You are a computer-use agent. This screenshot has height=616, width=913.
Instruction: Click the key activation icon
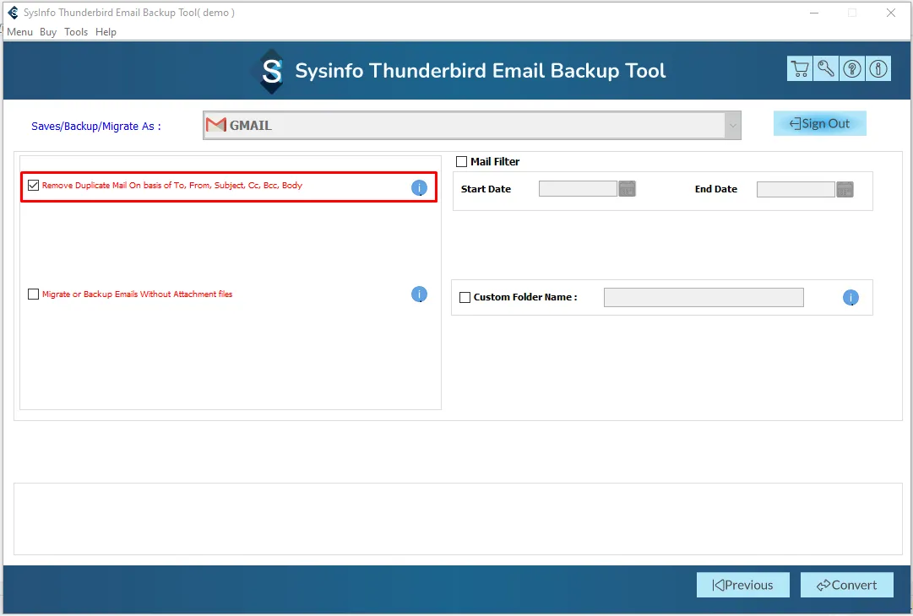[826, 68]
